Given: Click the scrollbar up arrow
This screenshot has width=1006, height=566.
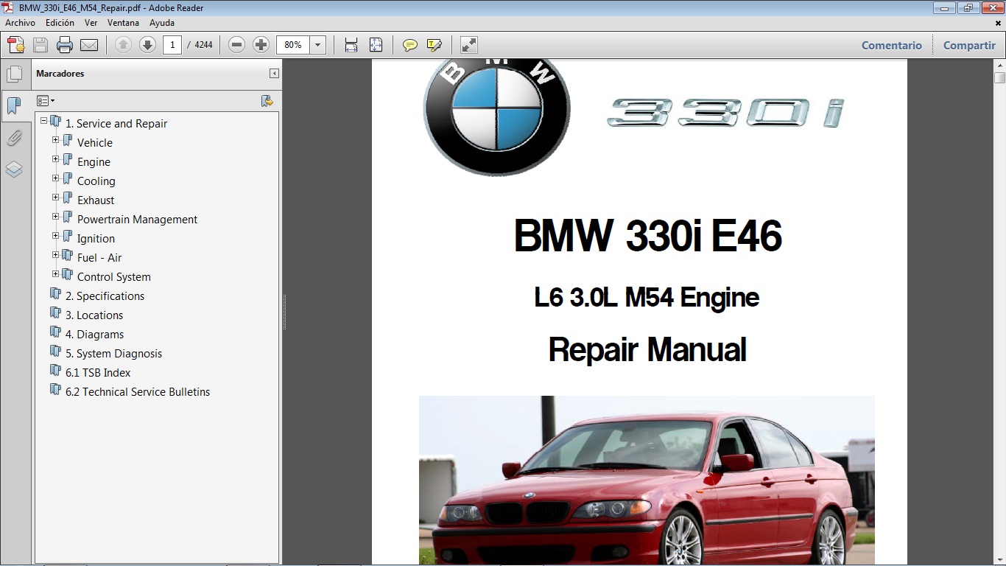Looking at the screenshot, I should coord(999,65).
